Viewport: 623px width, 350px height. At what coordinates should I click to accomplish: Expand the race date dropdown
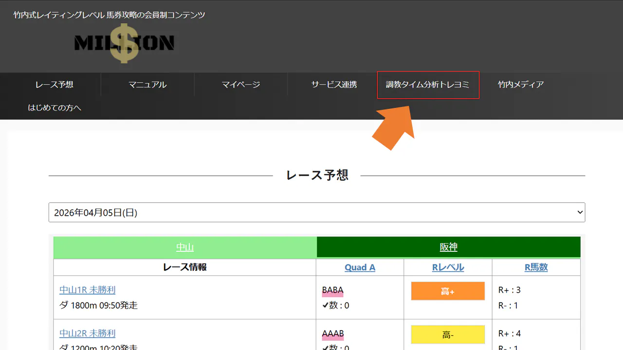pos(316,212)
